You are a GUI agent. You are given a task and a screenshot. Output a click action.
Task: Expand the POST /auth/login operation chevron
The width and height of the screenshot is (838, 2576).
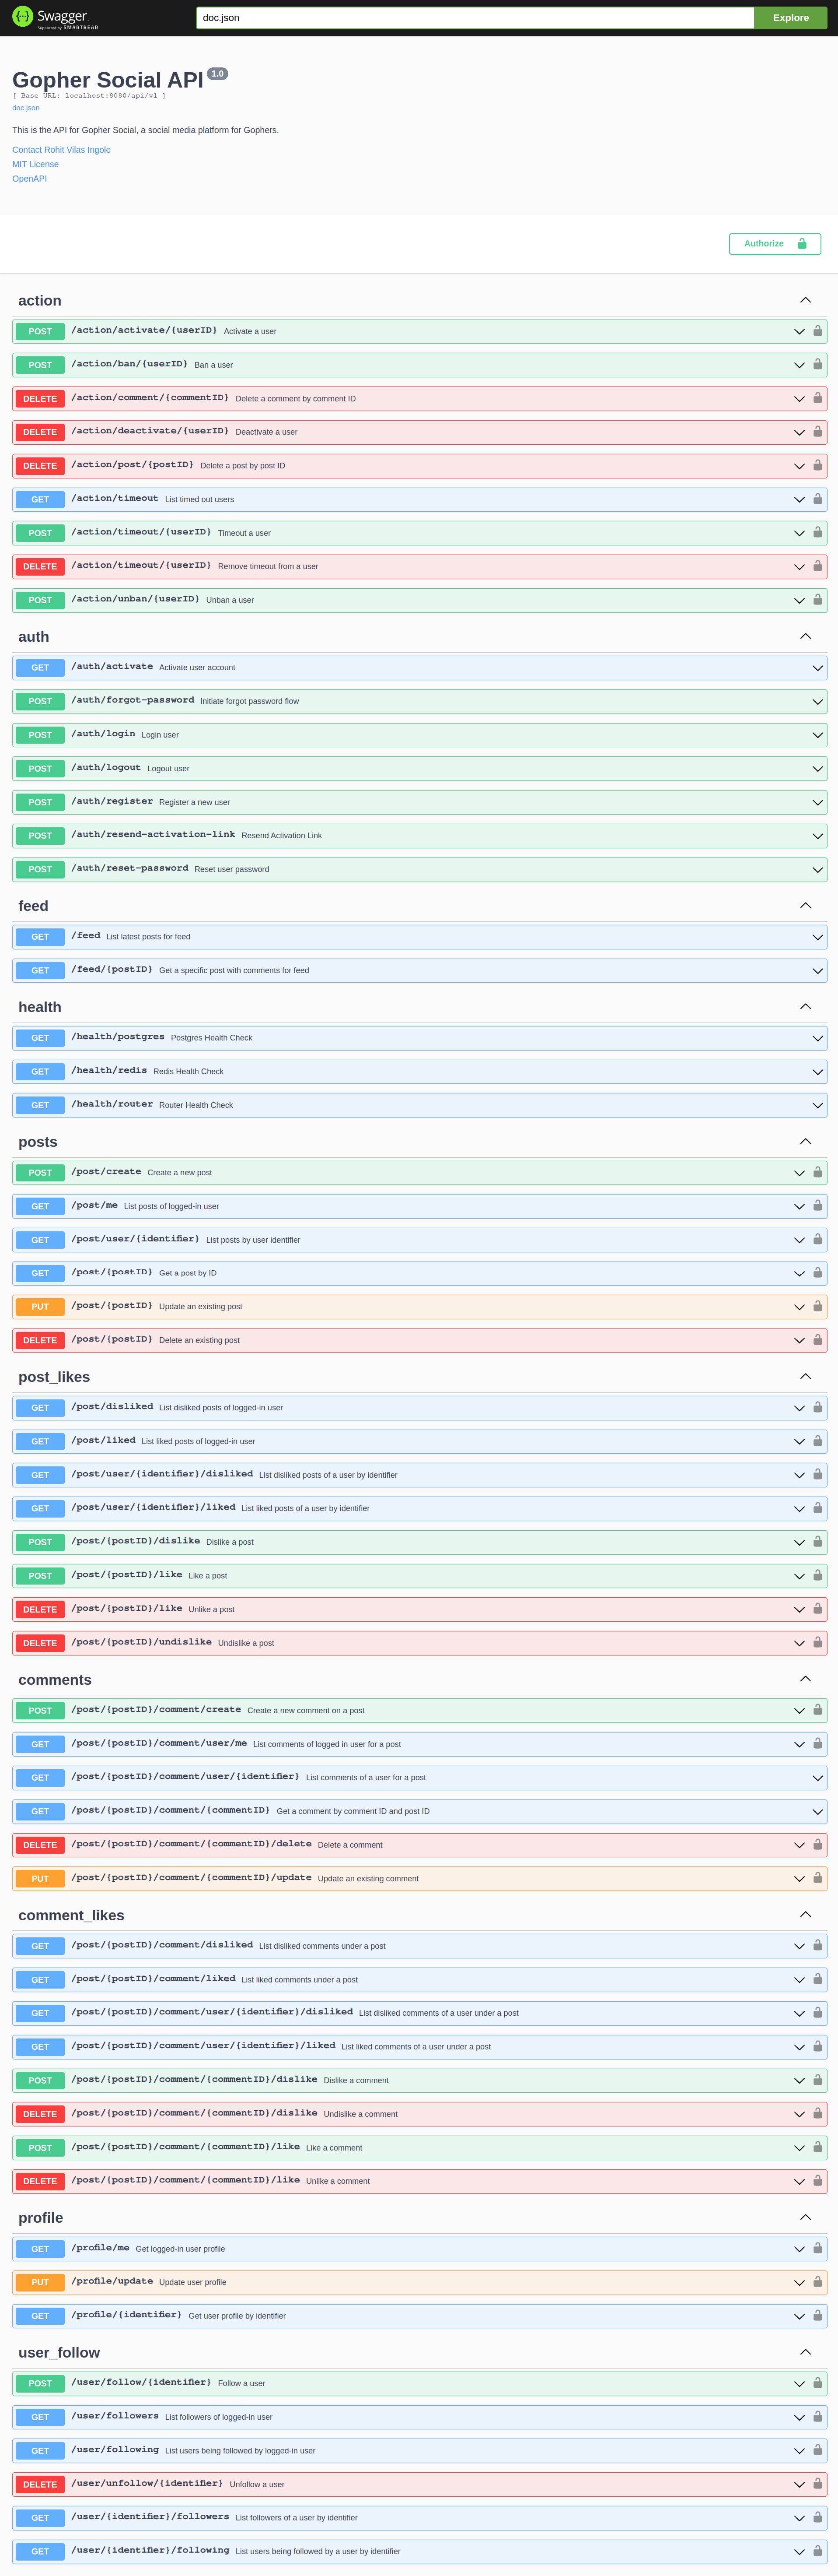coord(818,735)
